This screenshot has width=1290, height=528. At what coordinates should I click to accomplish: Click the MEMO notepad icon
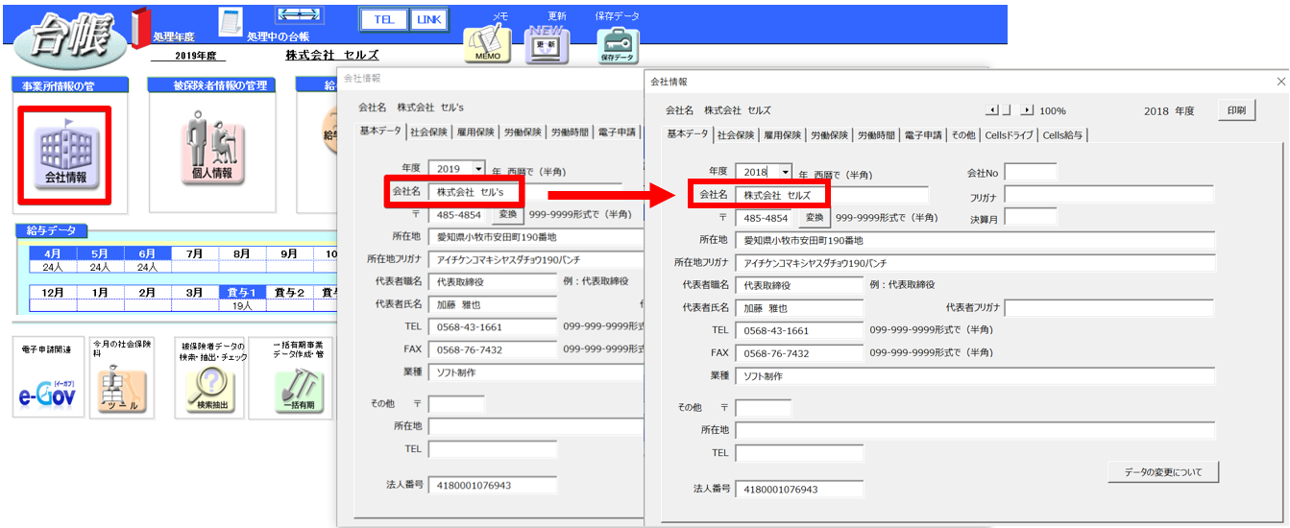tap(487, 44)
